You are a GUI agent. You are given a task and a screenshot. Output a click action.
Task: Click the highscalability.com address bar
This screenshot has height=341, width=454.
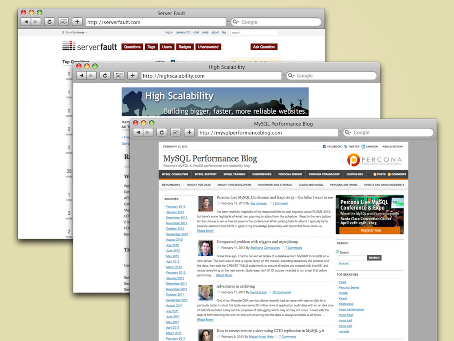tap(211, 75)
